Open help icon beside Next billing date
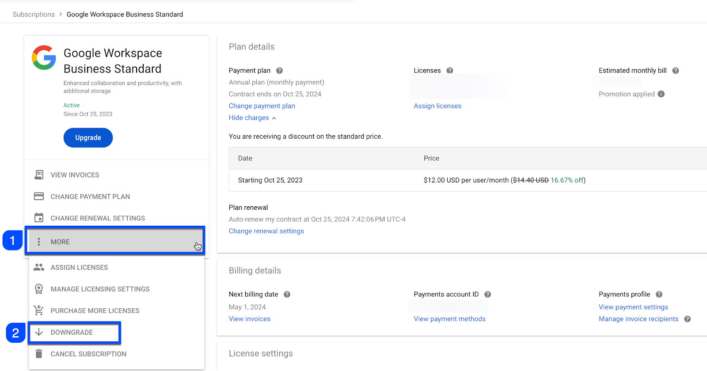Viewport: 707px width, 371px height. pos(287,295)
